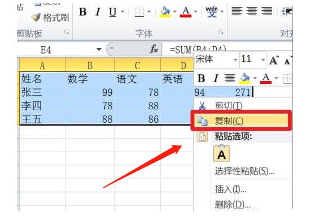Click the fx insert function icon
Screen dimensions: 324x218
[x=154, y=49]
